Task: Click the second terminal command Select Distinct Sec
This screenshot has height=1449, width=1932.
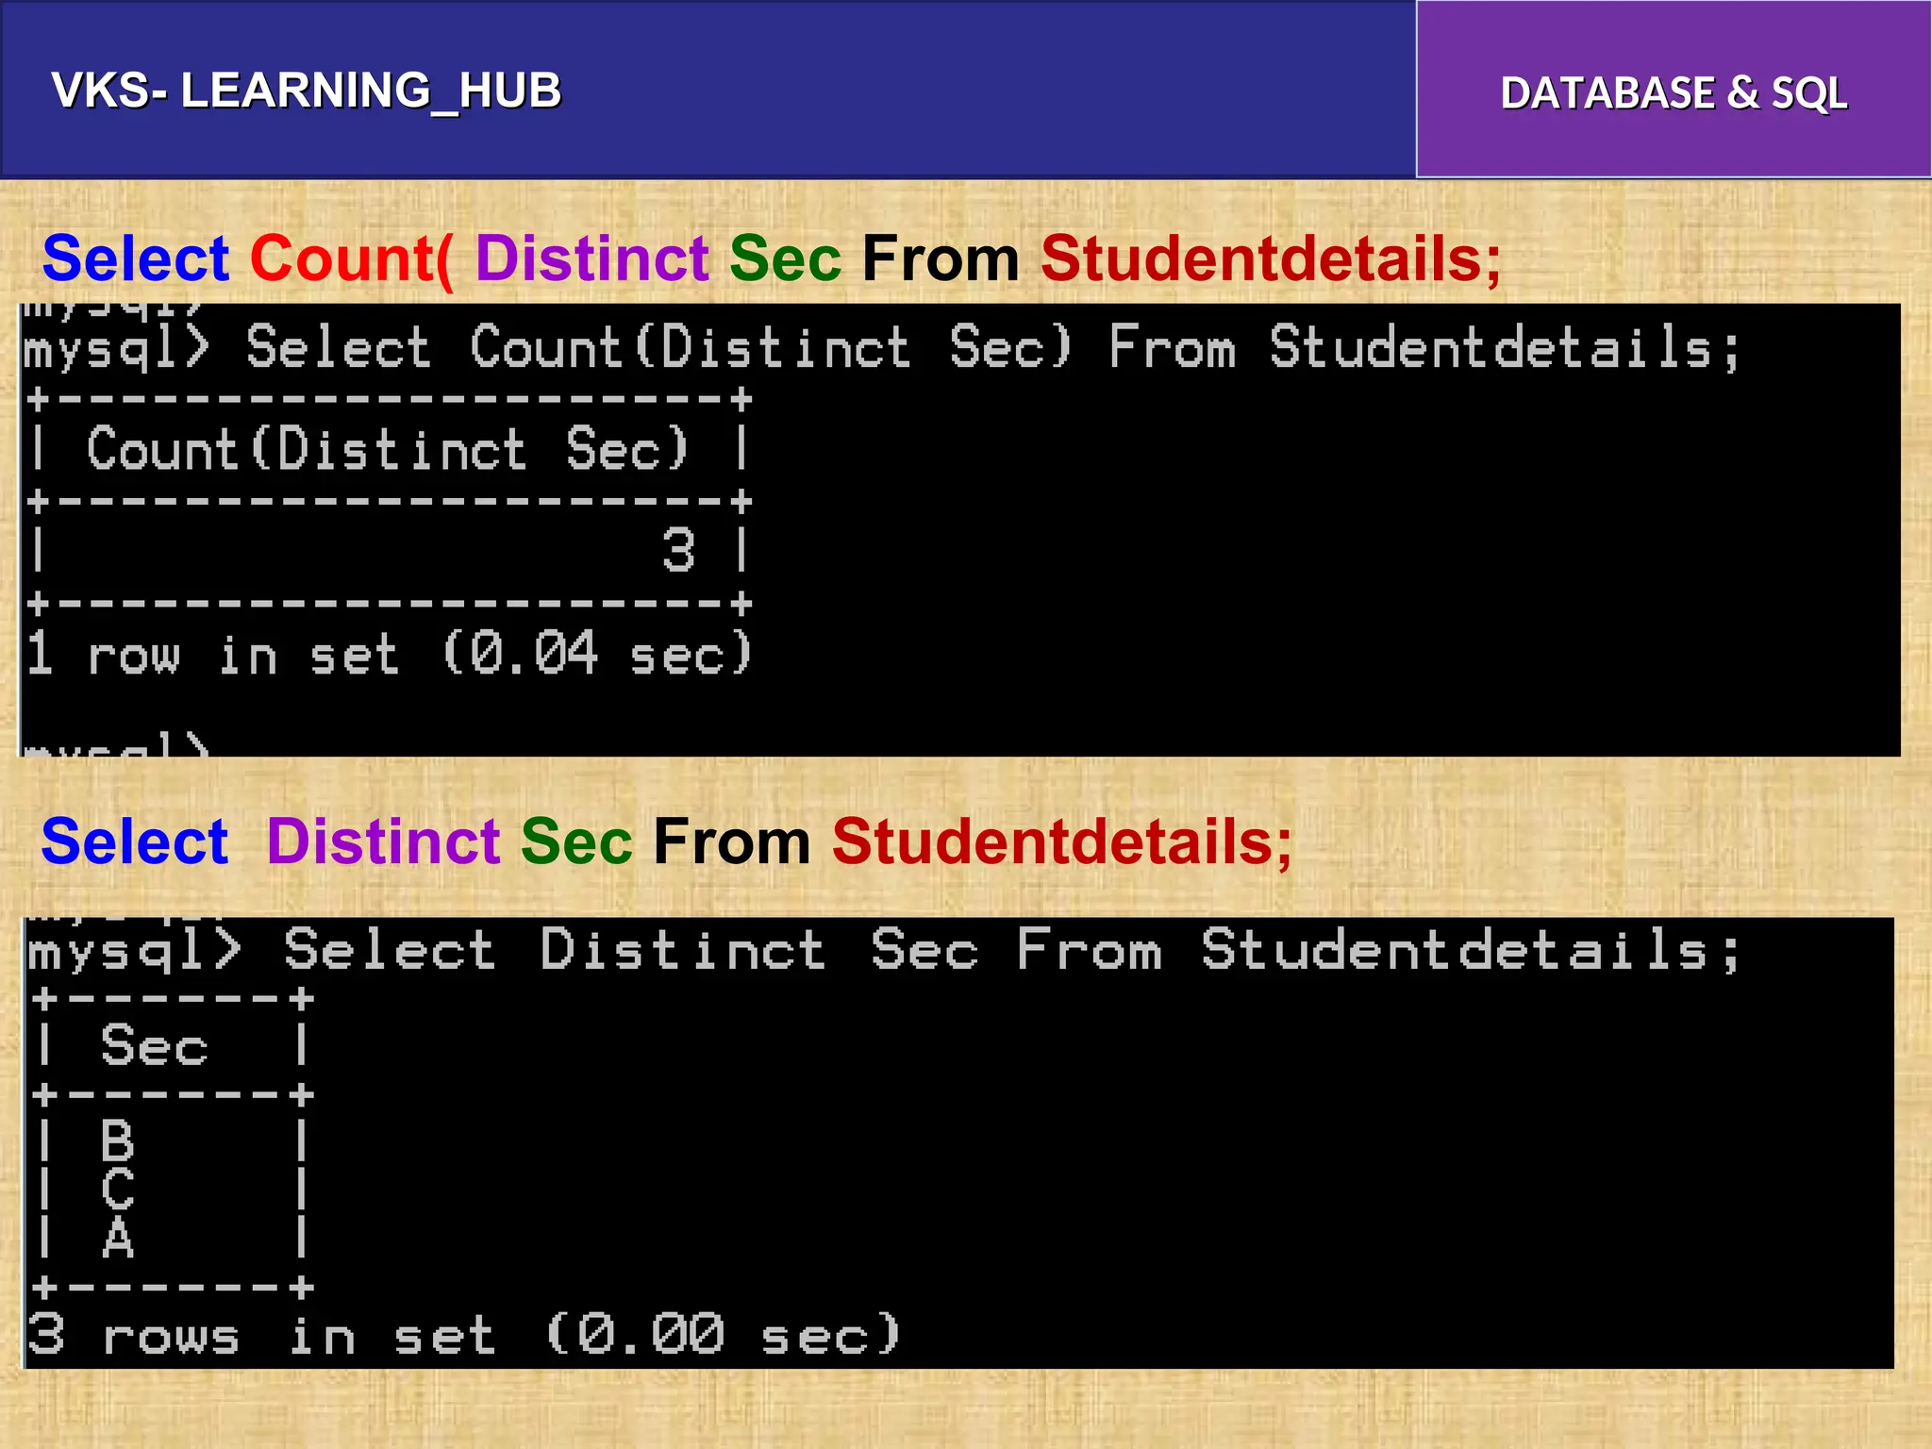Action: pyautogui.click(x=883, y=950)
